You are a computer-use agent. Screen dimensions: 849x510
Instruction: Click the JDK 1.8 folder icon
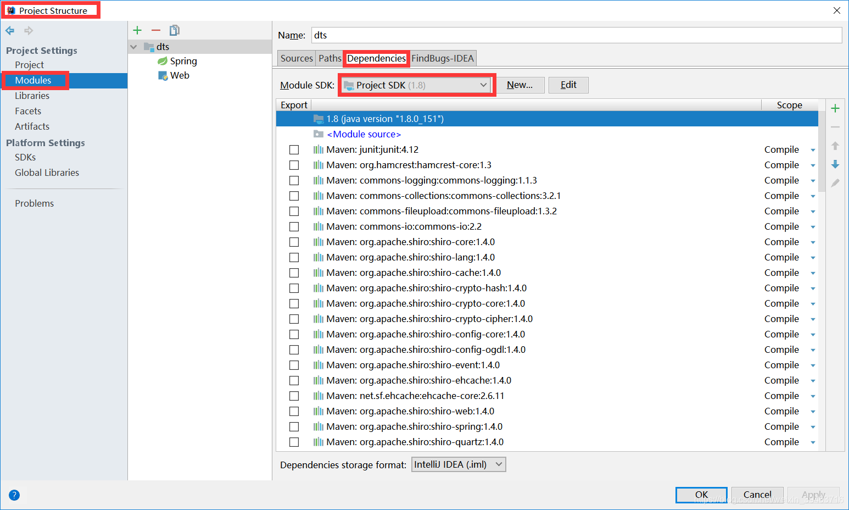[x=319, y=119]
